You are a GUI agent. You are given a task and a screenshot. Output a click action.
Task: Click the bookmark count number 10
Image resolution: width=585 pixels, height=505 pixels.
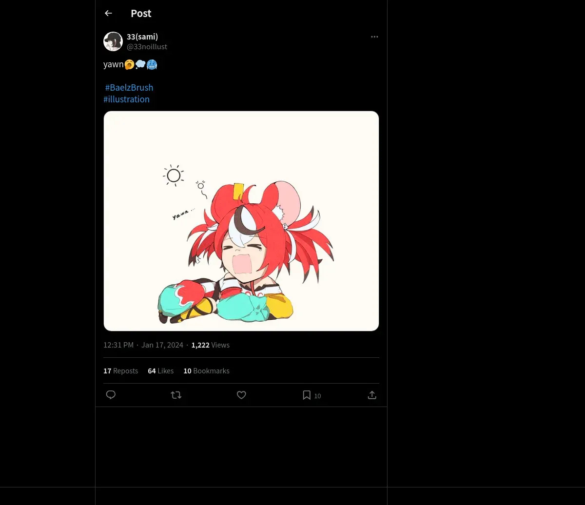317,396
